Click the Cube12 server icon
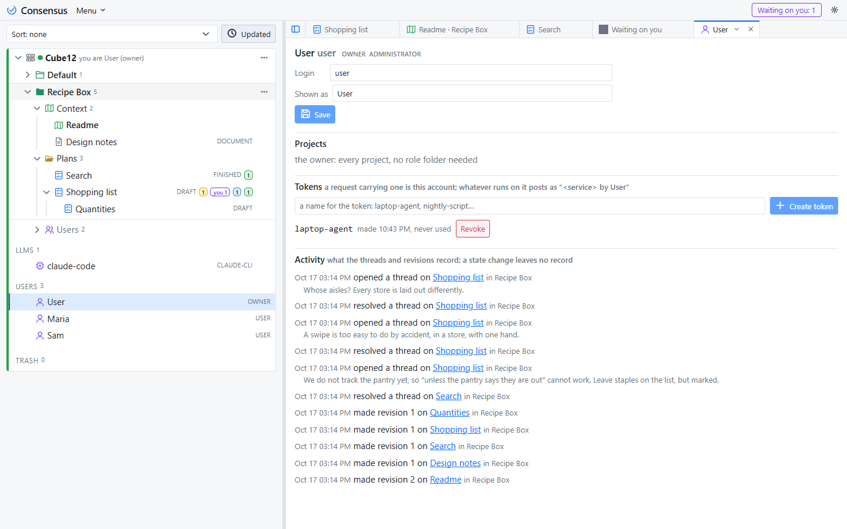 [x=31, y=58]
